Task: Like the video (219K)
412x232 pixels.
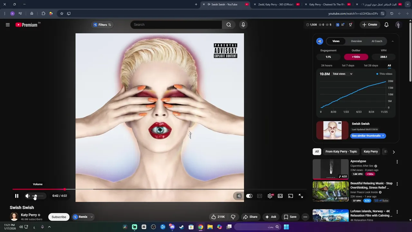Action: point(218,217)
